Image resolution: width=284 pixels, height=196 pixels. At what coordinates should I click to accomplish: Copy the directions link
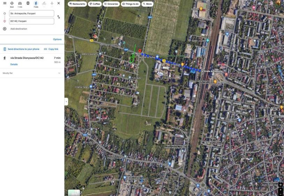point(51,49)
